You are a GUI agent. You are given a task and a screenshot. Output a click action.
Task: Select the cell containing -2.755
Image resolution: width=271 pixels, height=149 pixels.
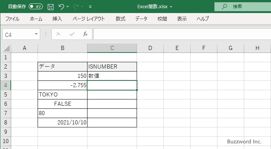(x=63, y=85)
